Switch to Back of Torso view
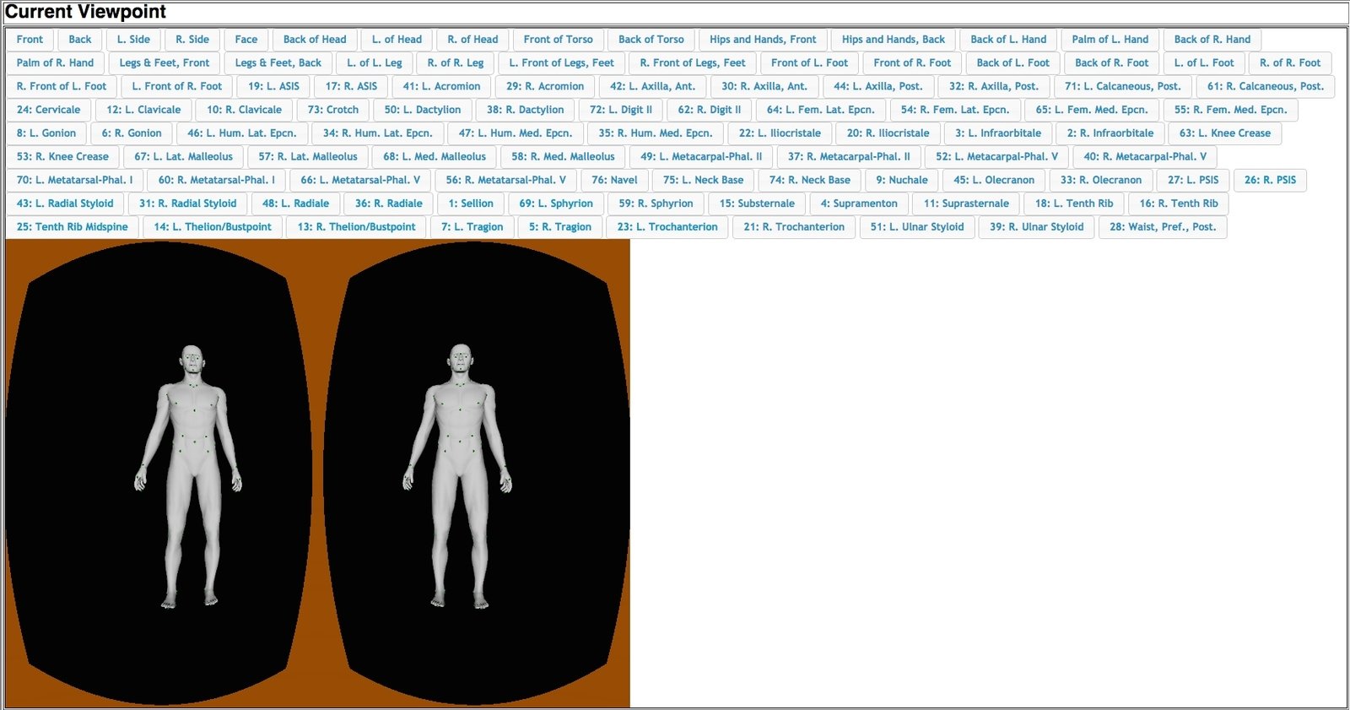The height and width of the screenshot is (710, 1350). click(651, 40)
